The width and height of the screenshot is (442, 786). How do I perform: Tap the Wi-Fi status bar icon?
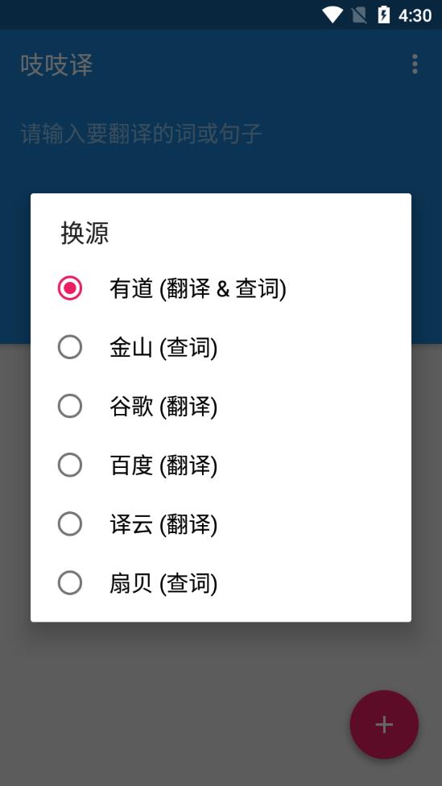tap(332, 15)
